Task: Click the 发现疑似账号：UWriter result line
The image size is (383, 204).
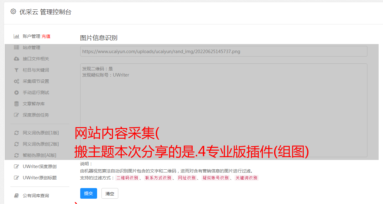Action: coord(106,75)
